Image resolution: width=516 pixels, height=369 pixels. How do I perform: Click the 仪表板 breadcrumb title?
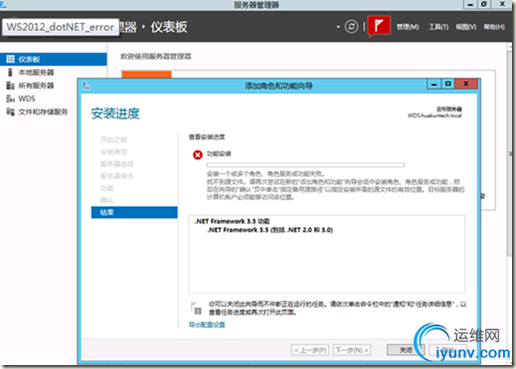point(169,27)
